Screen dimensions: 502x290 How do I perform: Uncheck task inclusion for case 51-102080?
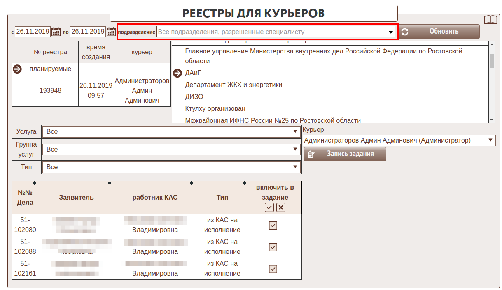[273, 226]
